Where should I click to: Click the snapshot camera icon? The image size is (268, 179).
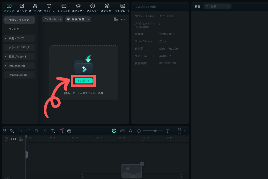pyautogui.click(x=123, y=131)
